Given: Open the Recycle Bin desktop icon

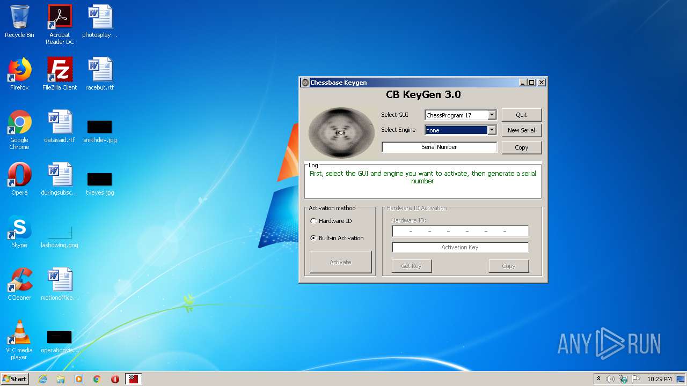Looking at the screenshot, I should (19, 21).
